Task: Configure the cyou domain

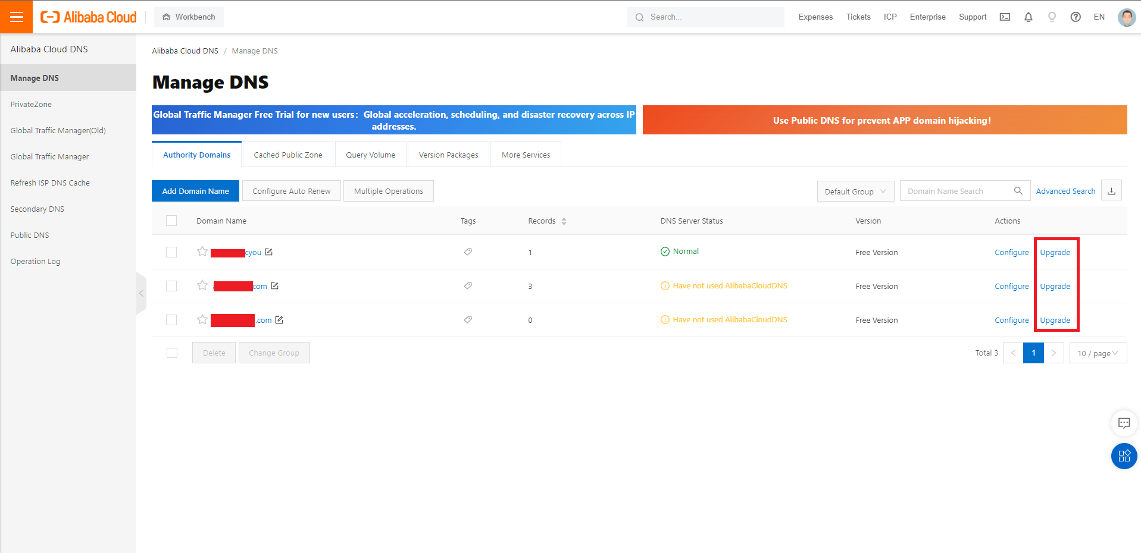Action: pos(1011,252)
